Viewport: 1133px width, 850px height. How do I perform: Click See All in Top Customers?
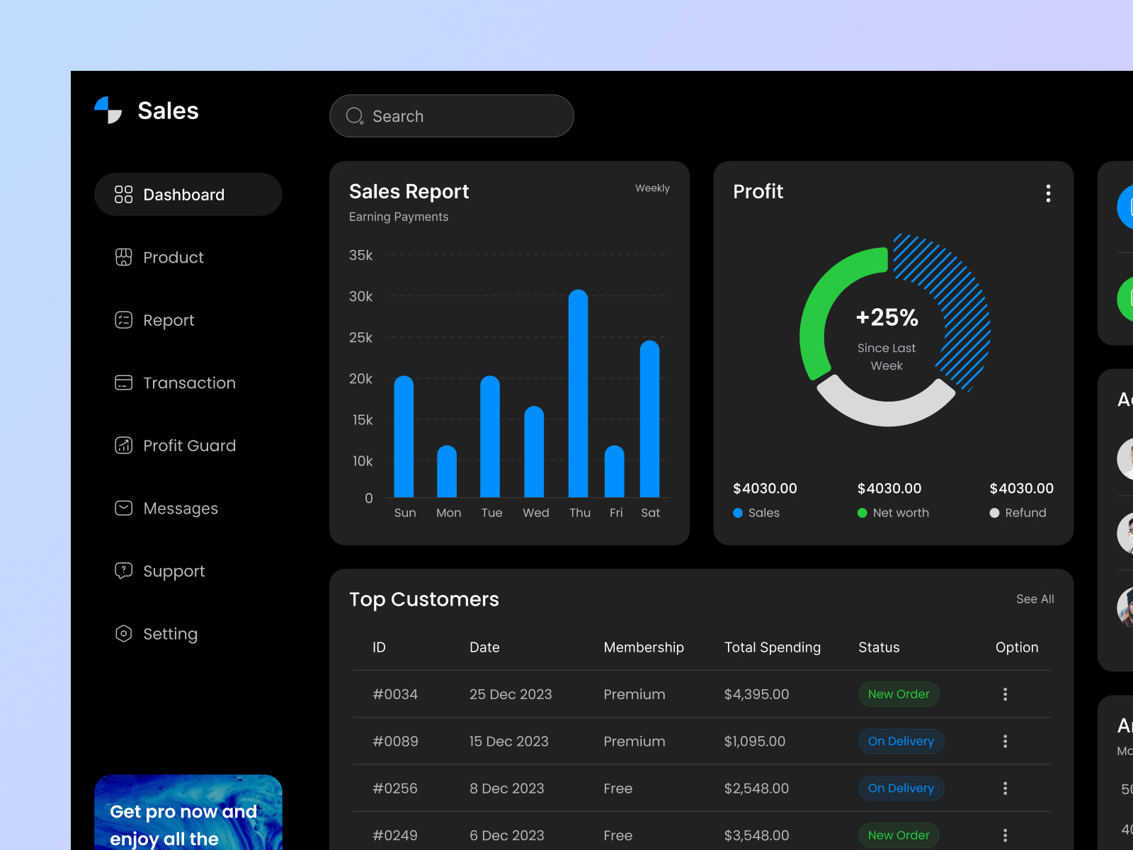tap(1035, 599)
